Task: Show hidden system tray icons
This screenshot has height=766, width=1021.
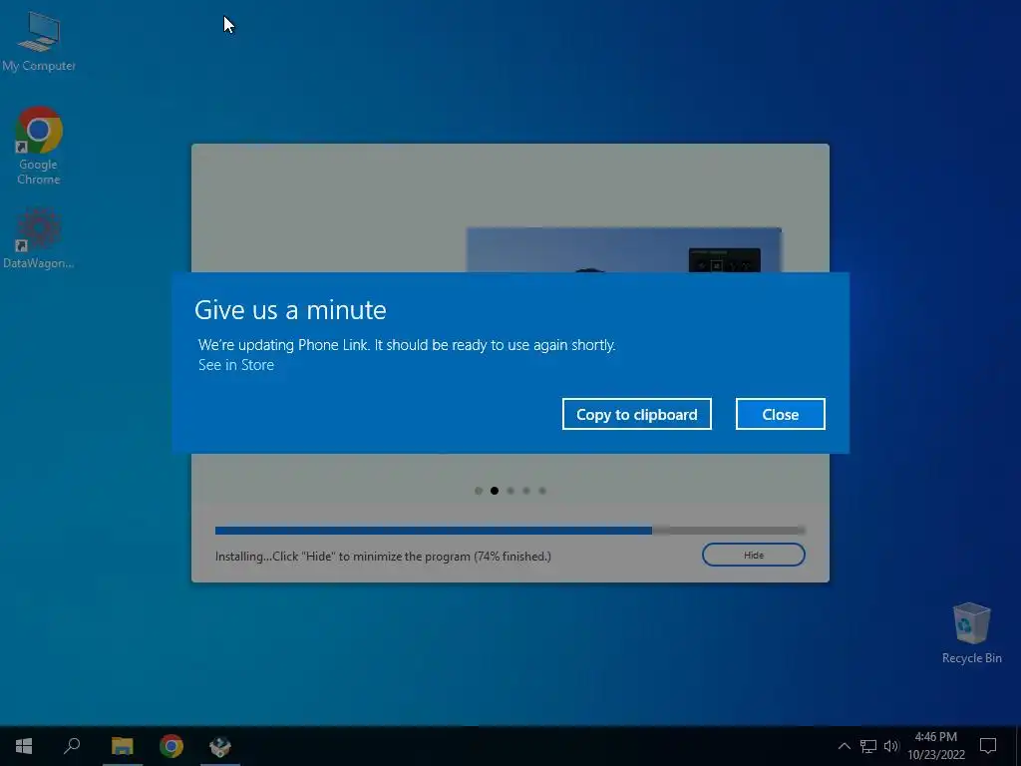Action: click(x=844, y=746)
